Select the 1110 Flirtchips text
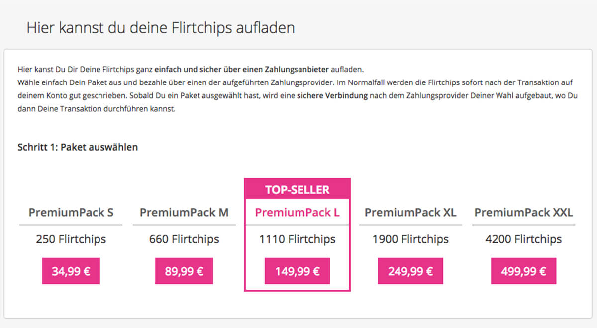Image resolution: width=597 pixels, height=328 pixels. [x=297, y=239]
